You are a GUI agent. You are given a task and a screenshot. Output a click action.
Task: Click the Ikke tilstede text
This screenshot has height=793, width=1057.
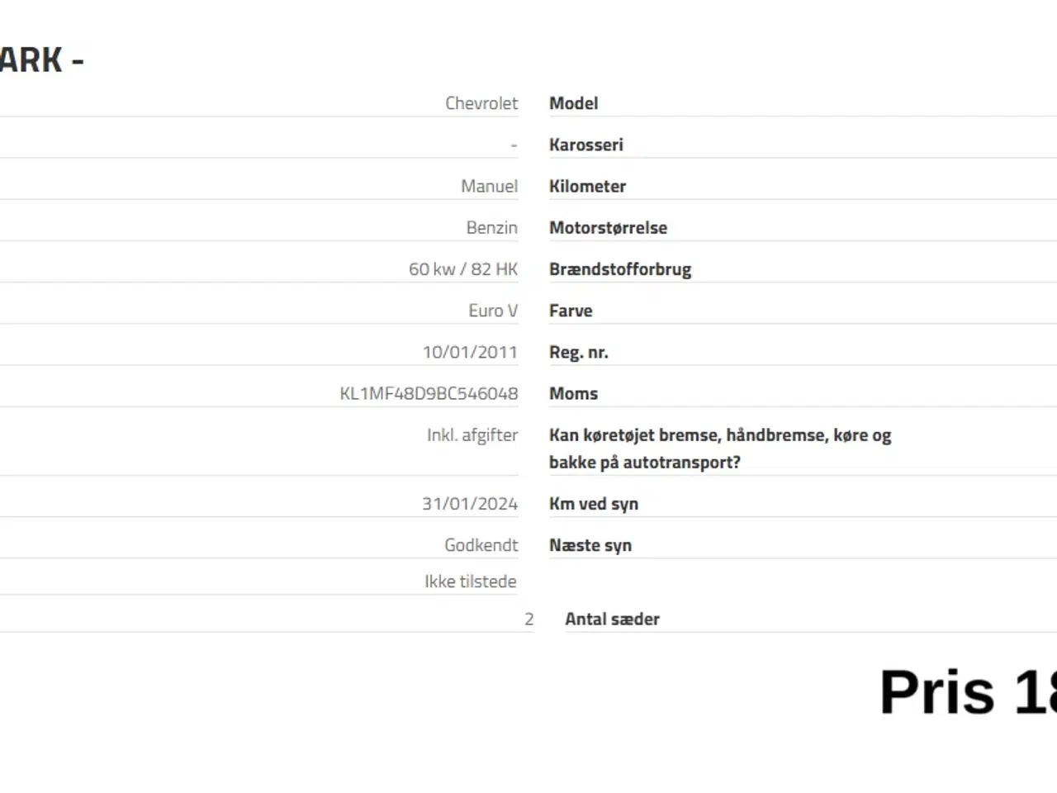click(470, 582)
